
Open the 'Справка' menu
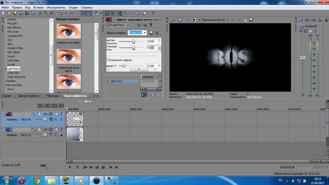click(x=86, y=7)
